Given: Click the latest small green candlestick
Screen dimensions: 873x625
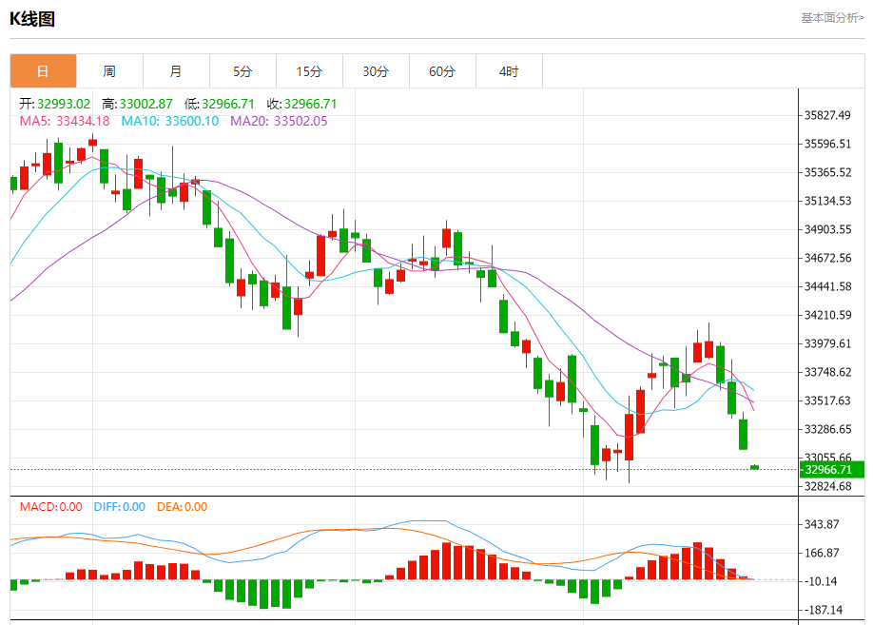Looking at the screenshot, I should 755,467.
